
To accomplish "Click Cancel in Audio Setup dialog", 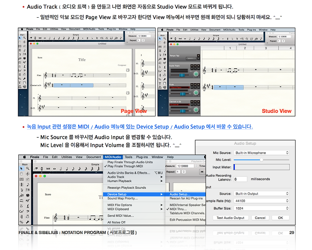I will click(x=260, y=218).
